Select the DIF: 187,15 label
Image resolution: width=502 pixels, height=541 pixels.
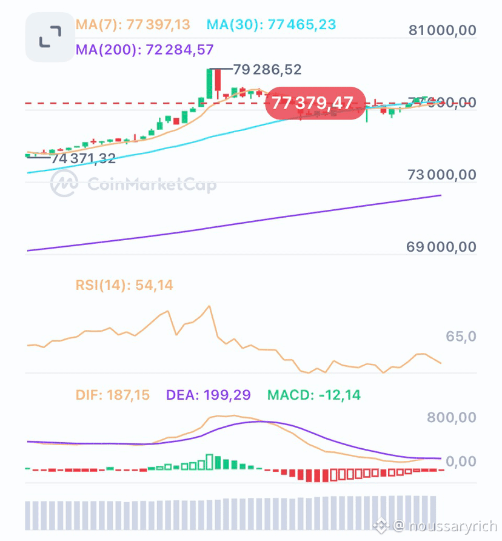113,395
